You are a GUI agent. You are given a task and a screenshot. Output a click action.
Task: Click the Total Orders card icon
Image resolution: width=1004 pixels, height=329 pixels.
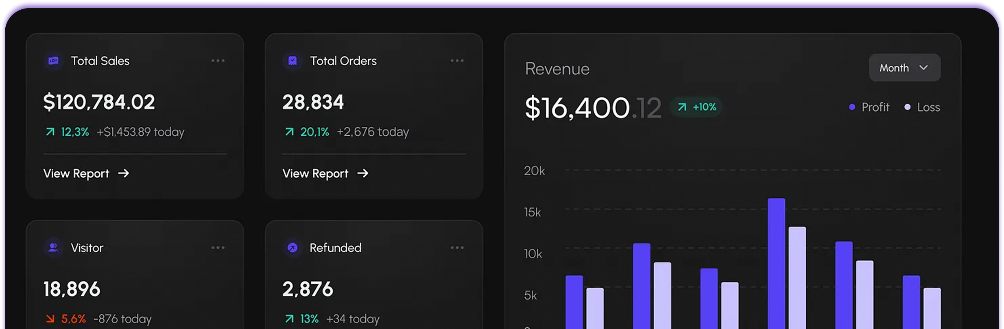click(292, 61)
